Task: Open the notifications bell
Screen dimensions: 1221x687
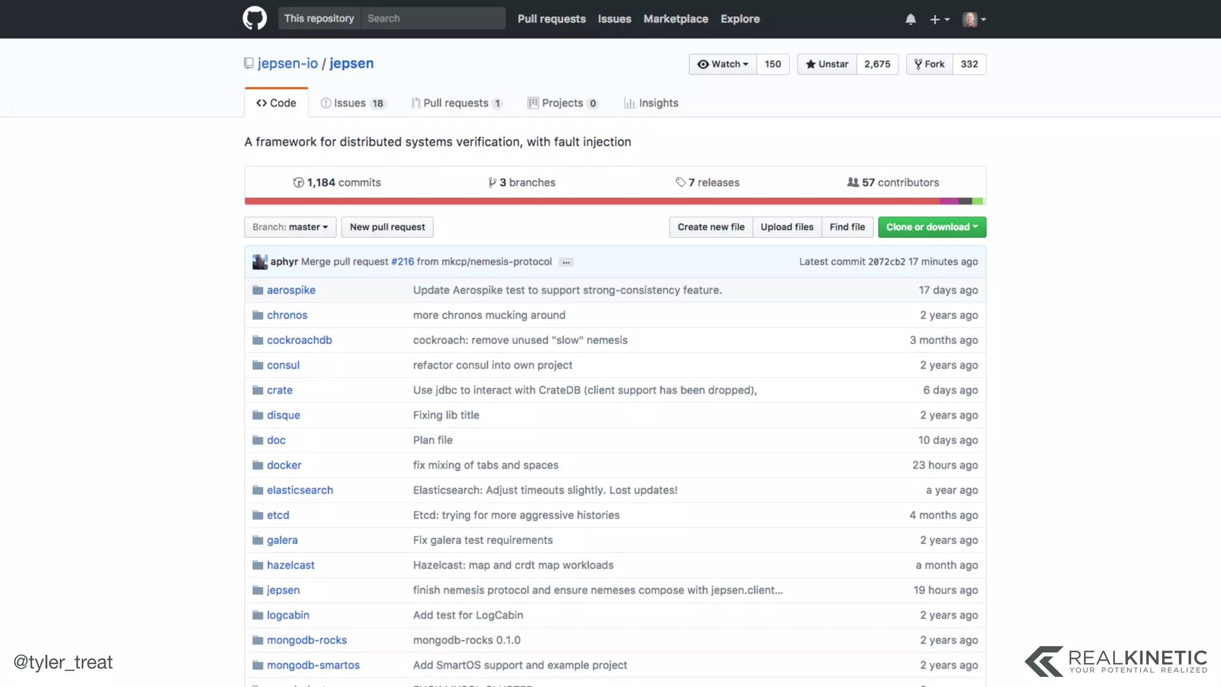Action: [x=910, y=19]
